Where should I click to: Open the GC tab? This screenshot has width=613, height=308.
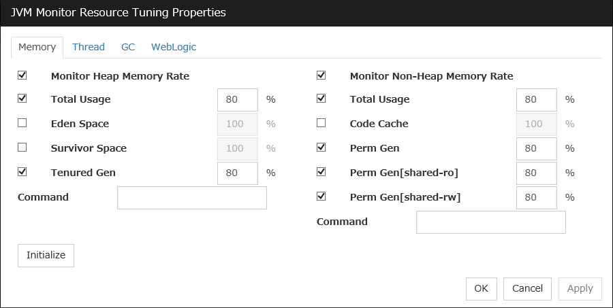tap(128, 47)
